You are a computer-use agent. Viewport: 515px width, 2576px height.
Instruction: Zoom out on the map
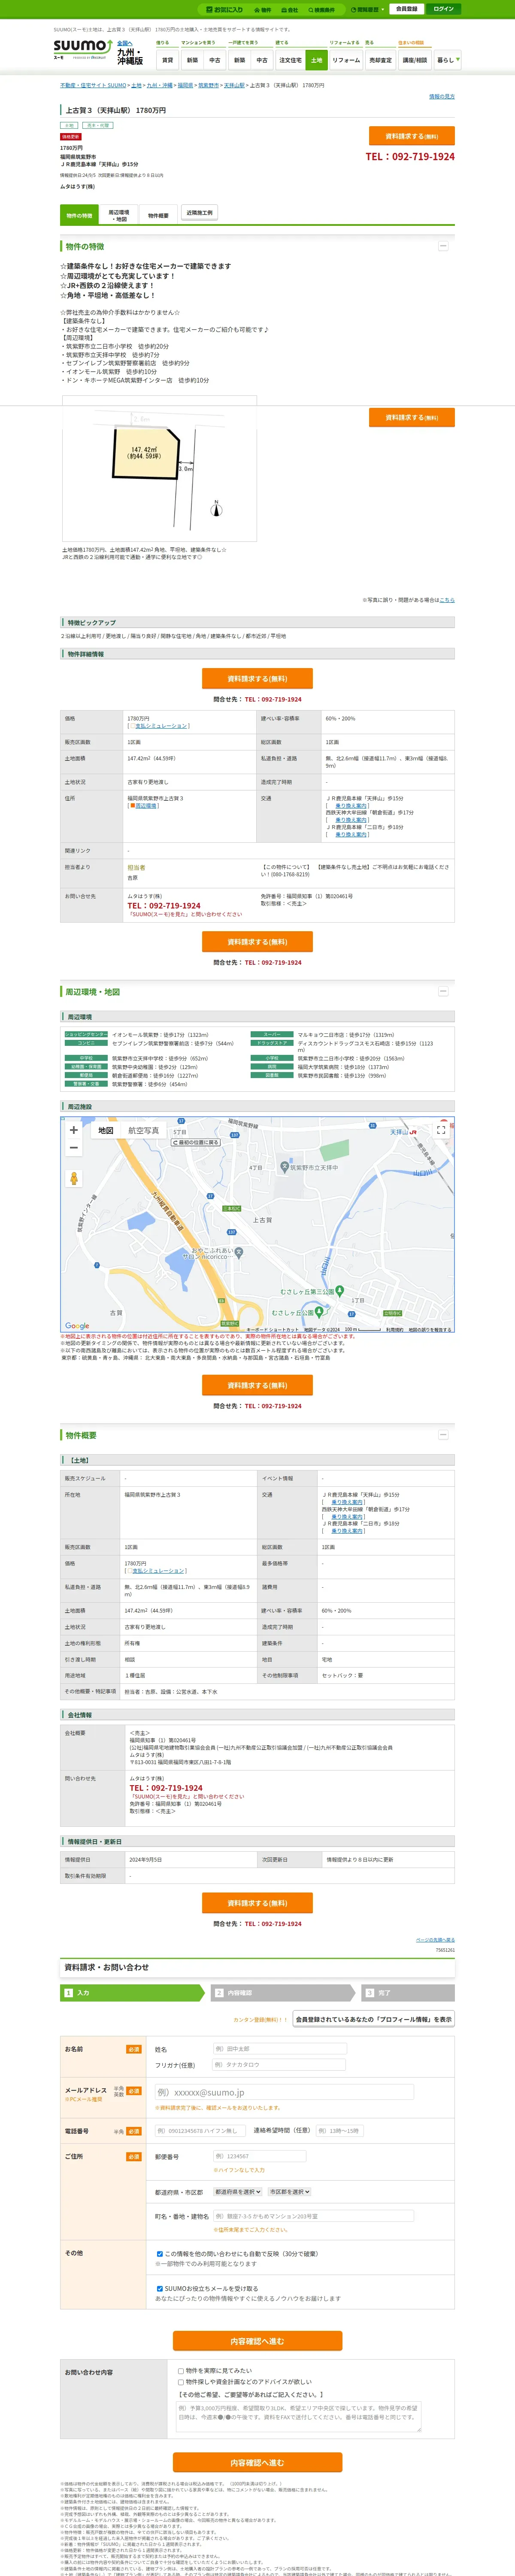[73, 1148]
